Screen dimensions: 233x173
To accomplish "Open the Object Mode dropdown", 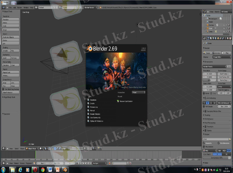I will (x=32, y=148).
